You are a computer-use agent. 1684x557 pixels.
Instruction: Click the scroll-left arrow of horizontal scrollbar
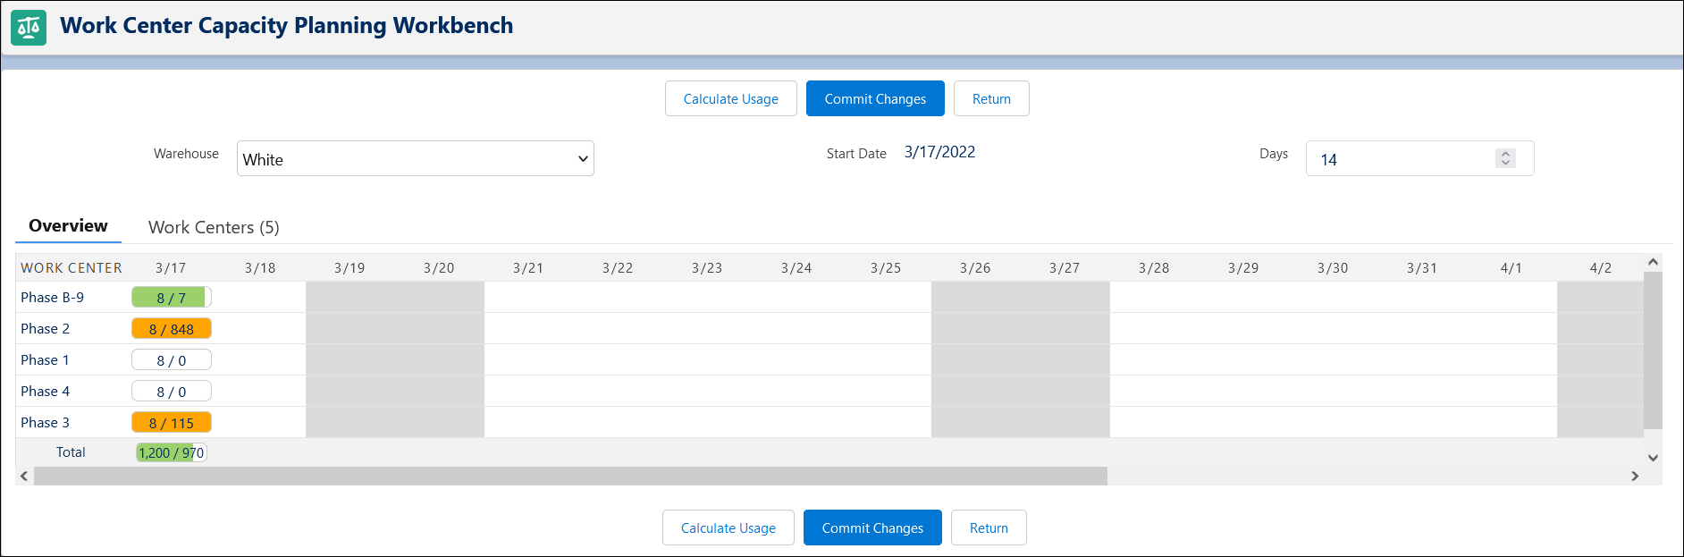coord(24,476)
